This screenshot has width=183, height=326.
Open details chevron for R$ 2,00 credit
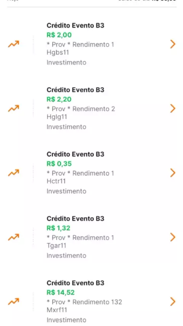(173, 44)
